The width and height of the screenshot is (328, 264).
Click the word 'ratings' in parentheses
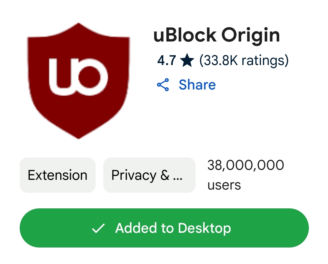click(x=263, y=61)
